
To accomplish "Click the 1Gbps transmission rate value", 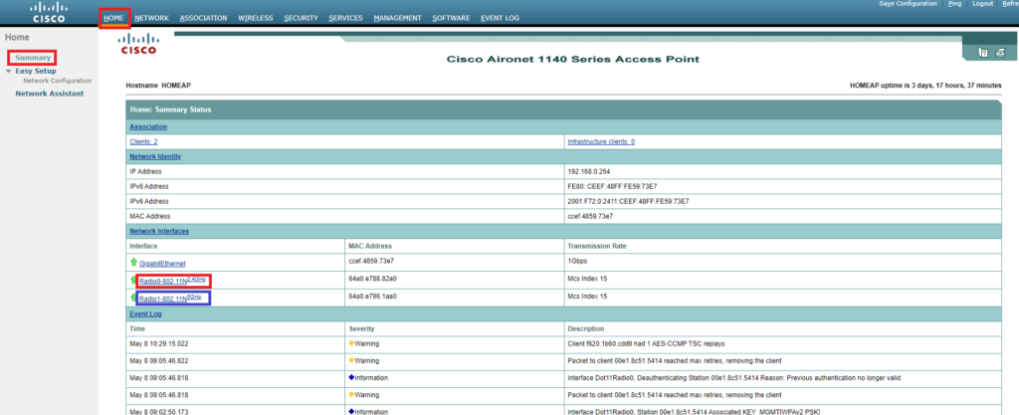I will point(576,261).
